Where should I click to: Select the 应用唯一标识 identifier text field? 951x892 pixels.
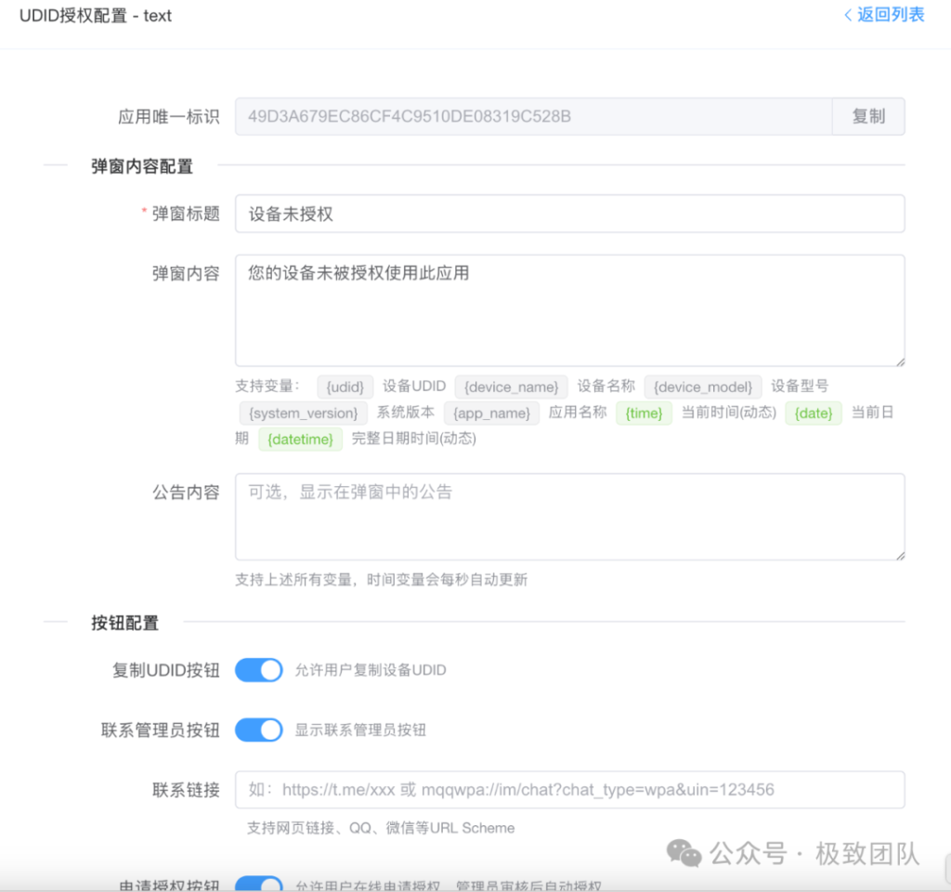534,116
